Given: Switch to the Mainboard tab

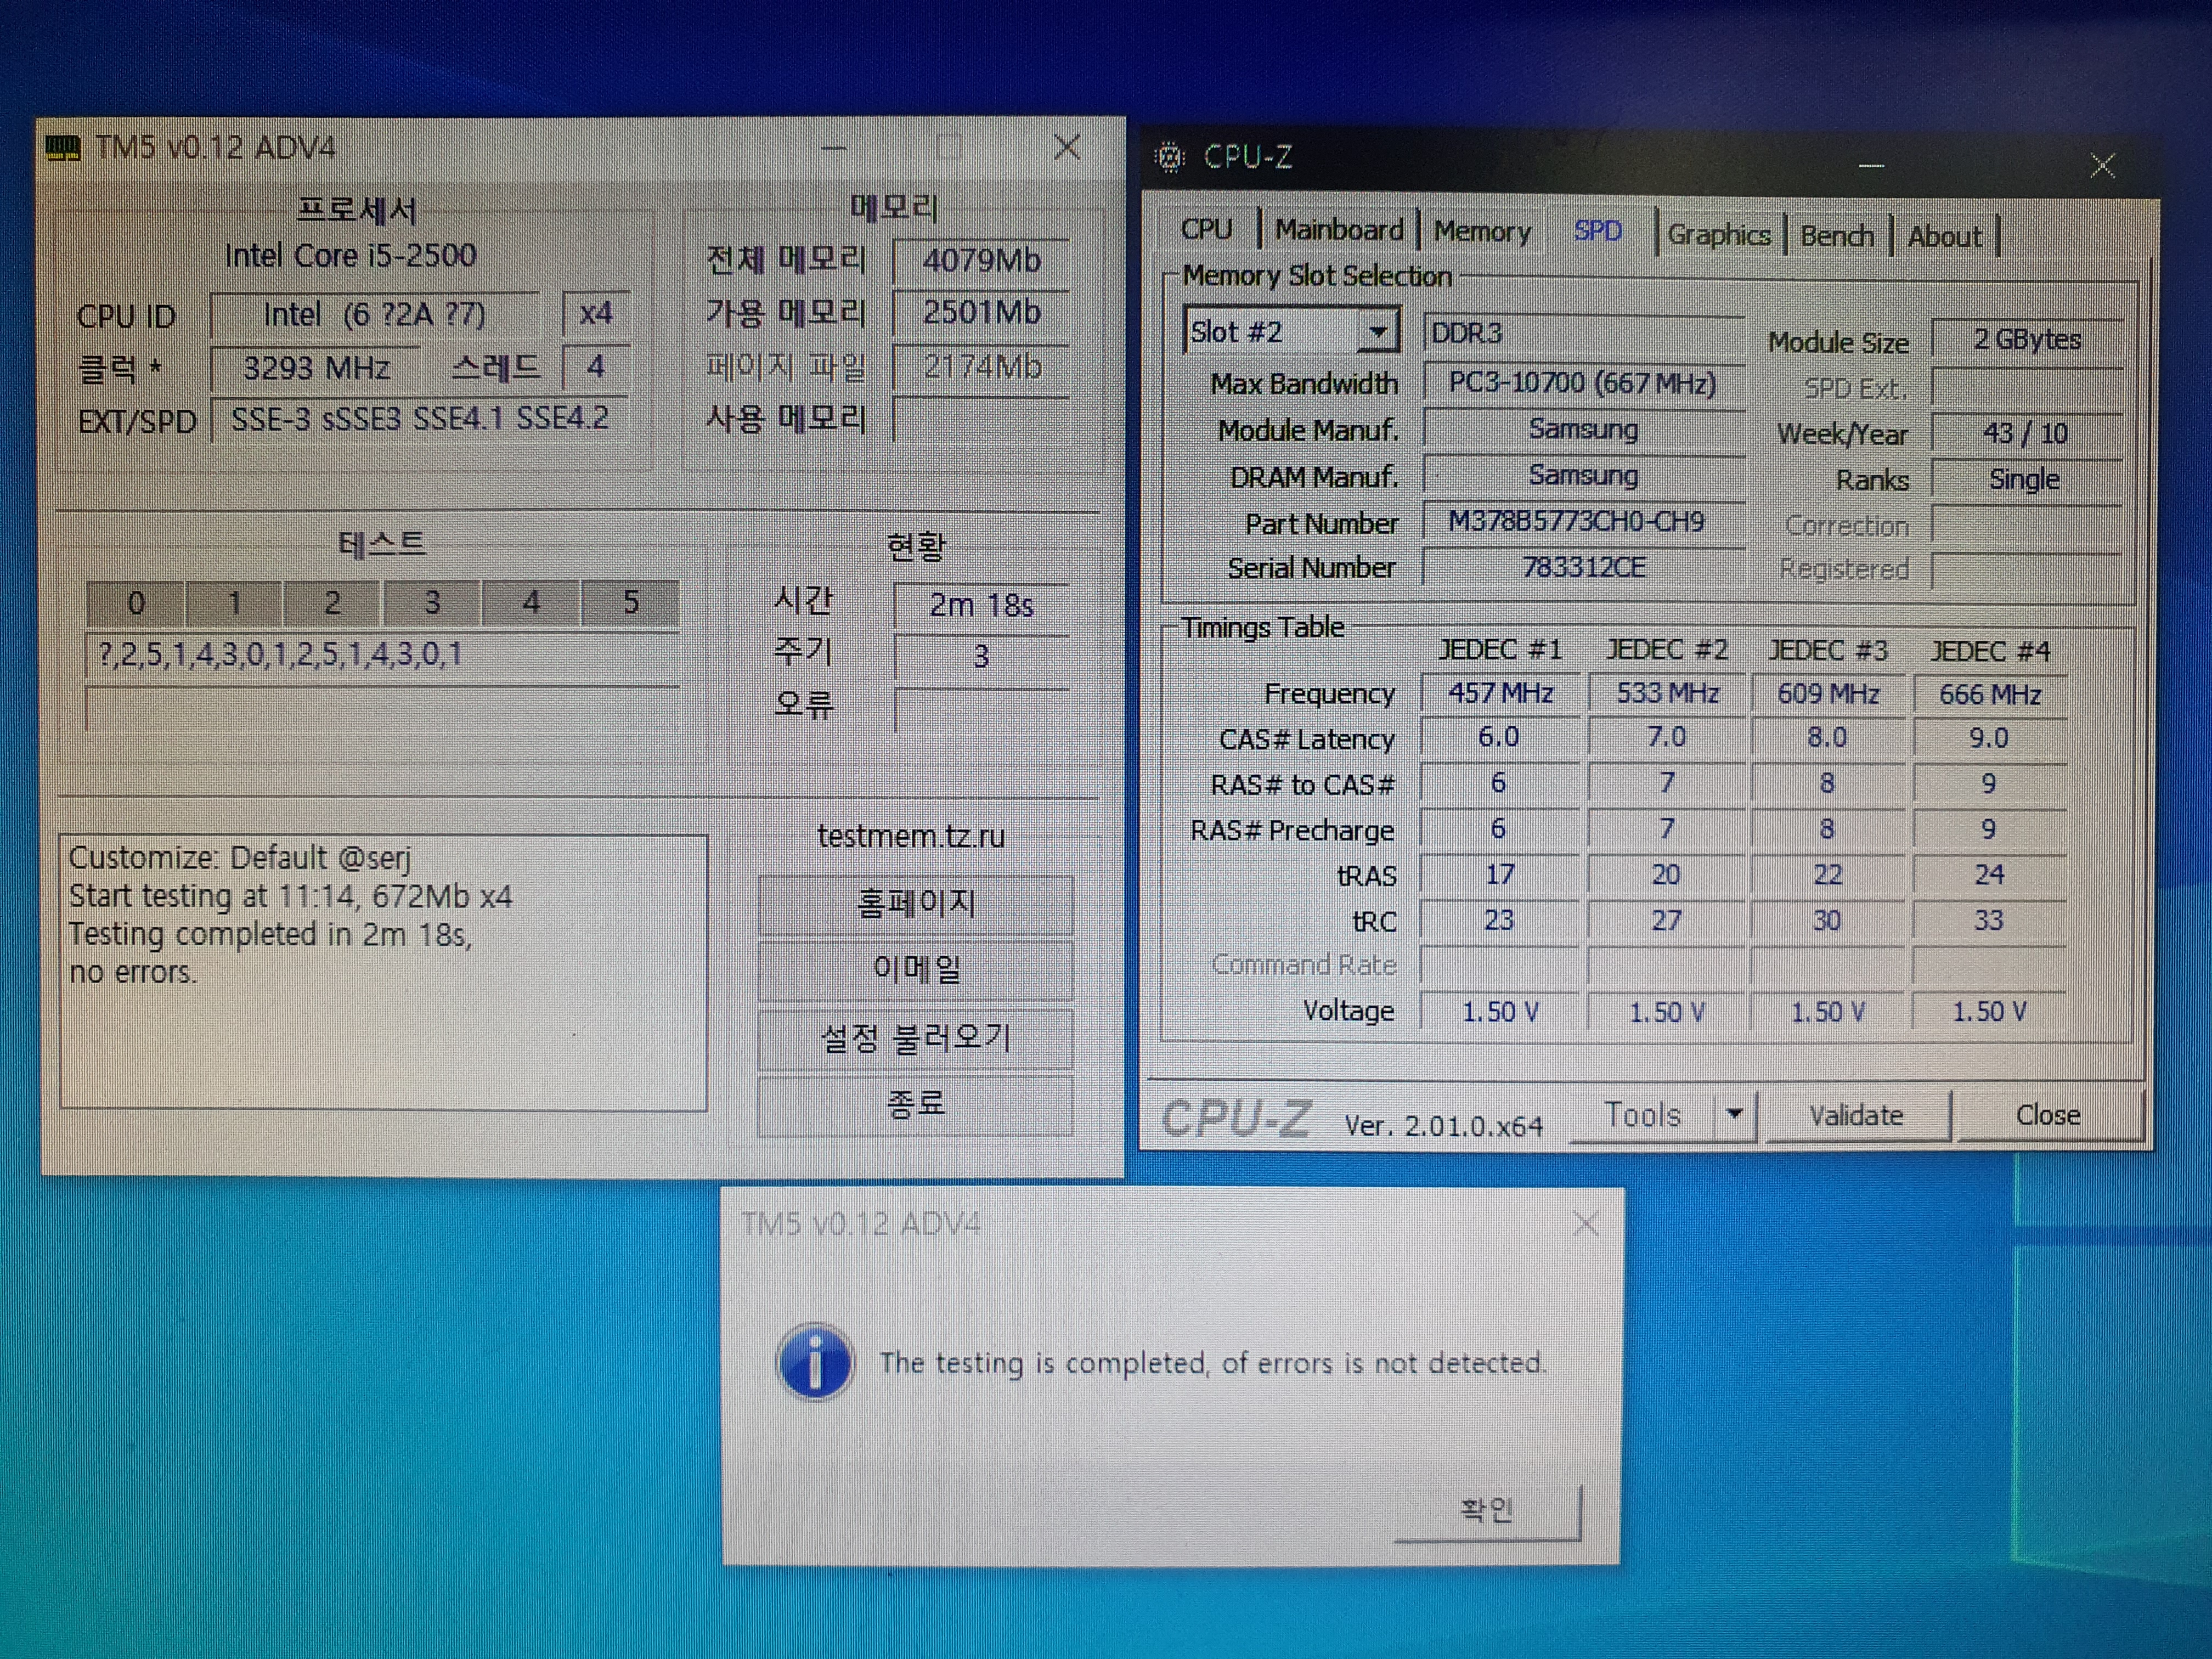Looking at the screenshot, I should pos(1339,230).
